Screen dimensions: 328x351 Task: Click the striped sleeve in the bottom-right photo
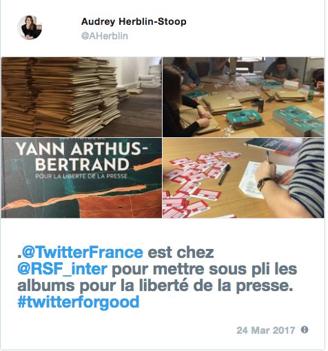pyautogui.click(x=308, y=179)
